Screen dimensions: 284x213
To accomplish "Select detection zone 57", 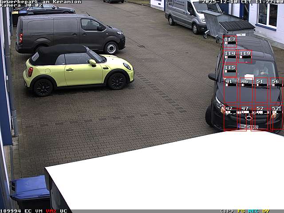I will [x=276, y=118].
